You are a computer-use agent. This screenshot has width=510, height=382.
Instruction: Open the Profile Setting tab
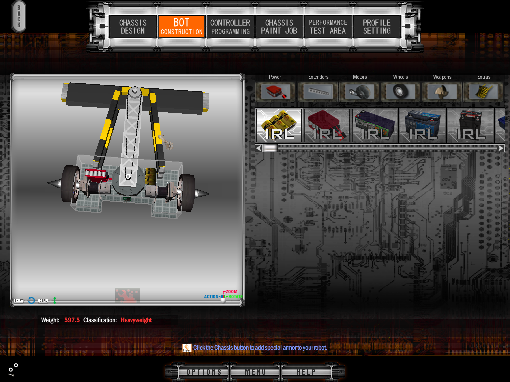click(x=377, y=27)
